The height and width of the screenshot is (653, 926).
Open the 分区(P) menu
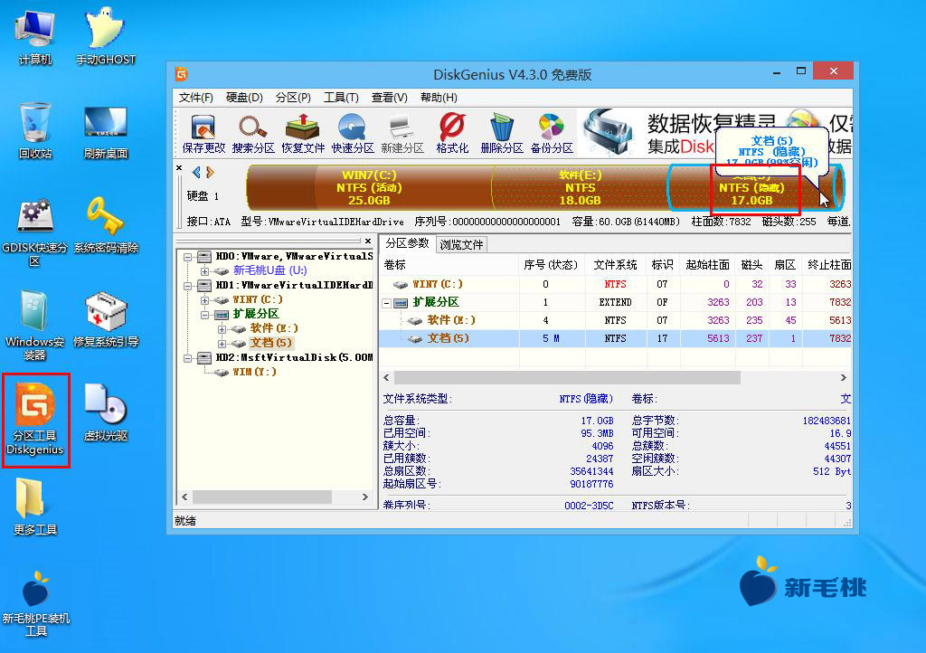[293, 98]
